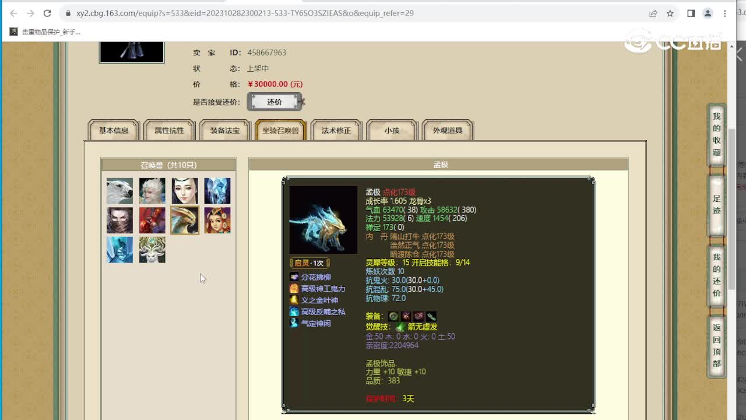
Task: Click the second equipment icon in 装备 row
Action: coord(406,316)
